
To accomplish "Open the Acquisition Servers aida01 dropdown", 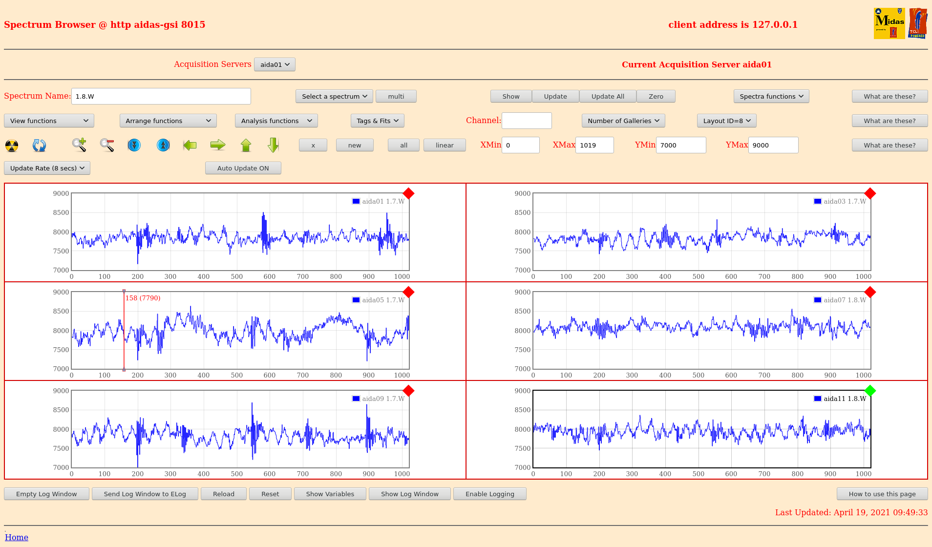I will coord(275,64).
